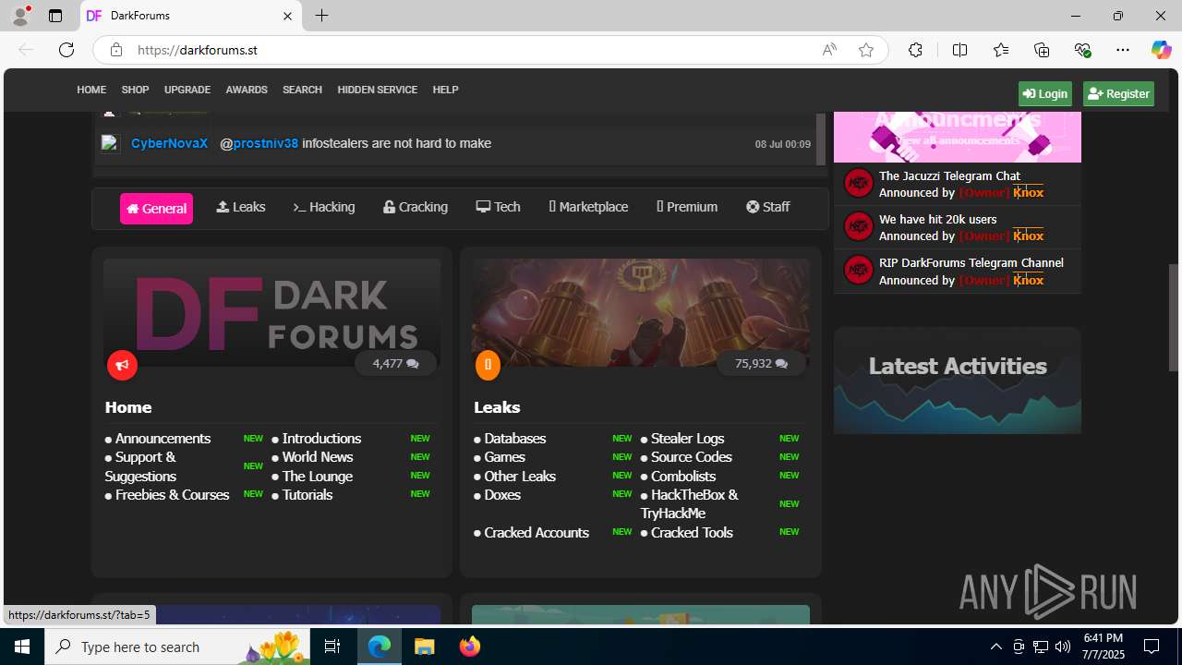Open the We have hit 20k users announcement
1182x665 pixels.
click(937, 219)
